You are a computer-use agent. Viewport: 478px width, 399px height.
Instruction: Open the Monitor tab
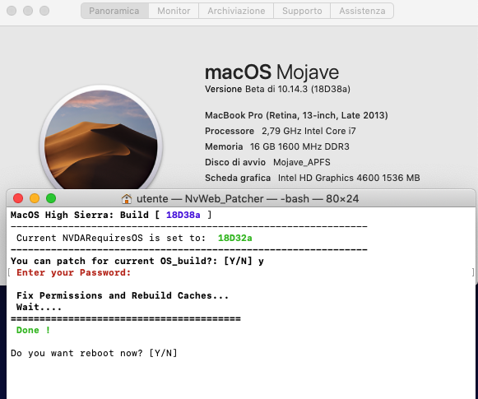pyautogui.click(x=174, y=11)
